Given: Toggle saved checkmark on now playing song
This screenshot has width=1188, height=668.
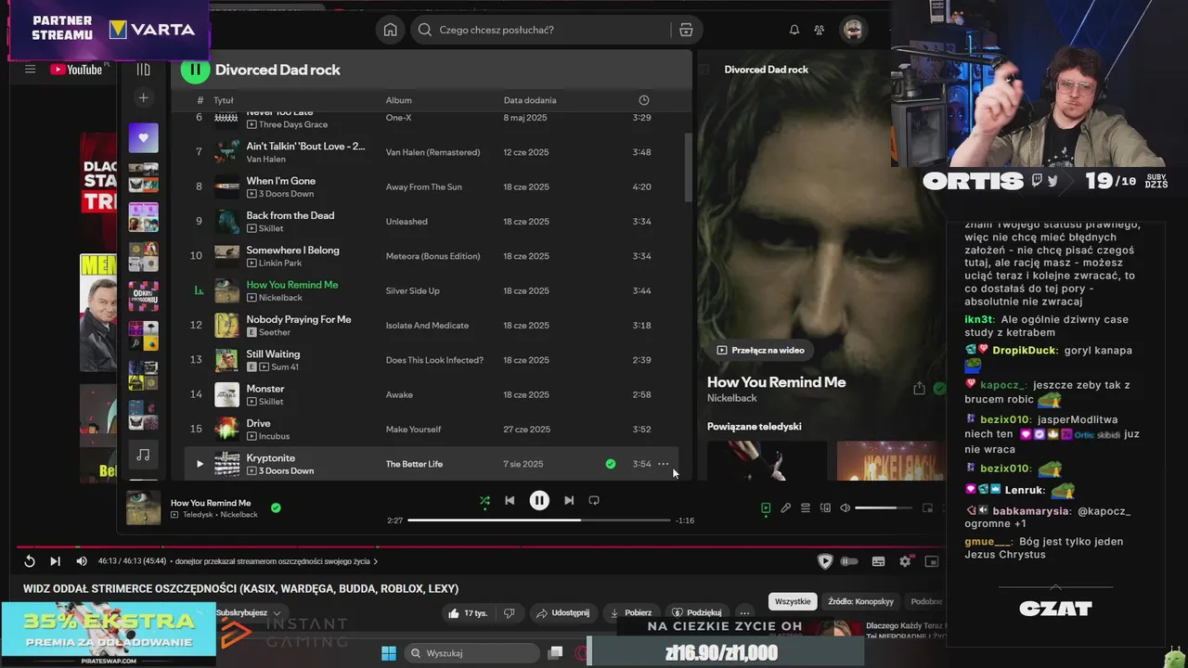Looking at the screenshot, I should click(276, 507).
